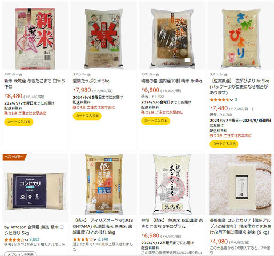Open 9,802 reviews link for コシヒカリ
This screenshot has height=256, width=274.
(x=34, y=239)
